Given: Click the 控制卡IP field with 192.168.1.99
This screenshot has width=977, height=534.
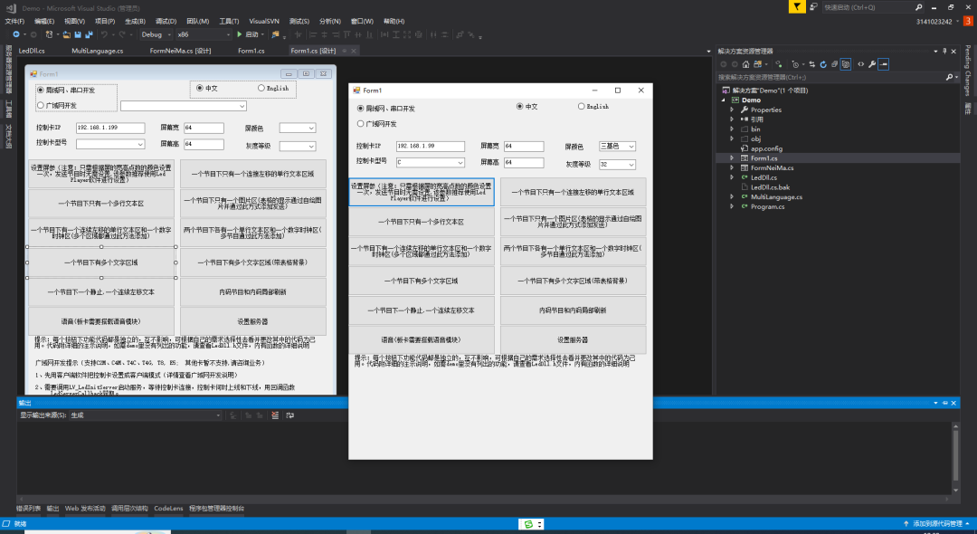Looking at the screenshot, I should [430, 146].
